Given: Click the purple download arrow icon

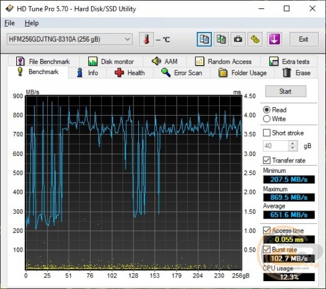Looking at the screenshot, I should [274, 39].
